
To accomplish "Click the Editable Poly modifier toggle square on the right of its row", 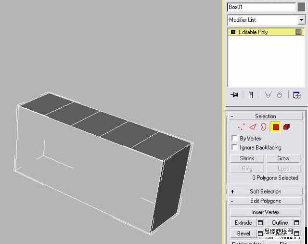I will click(298, 32).
